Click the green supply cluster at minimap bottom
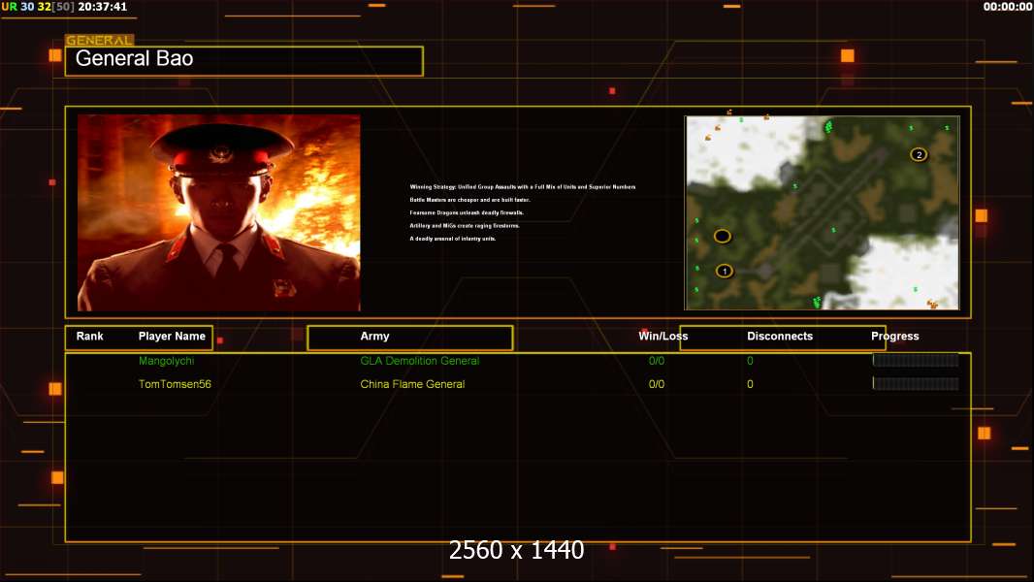Screen dimensions: 1034x582 817,303
